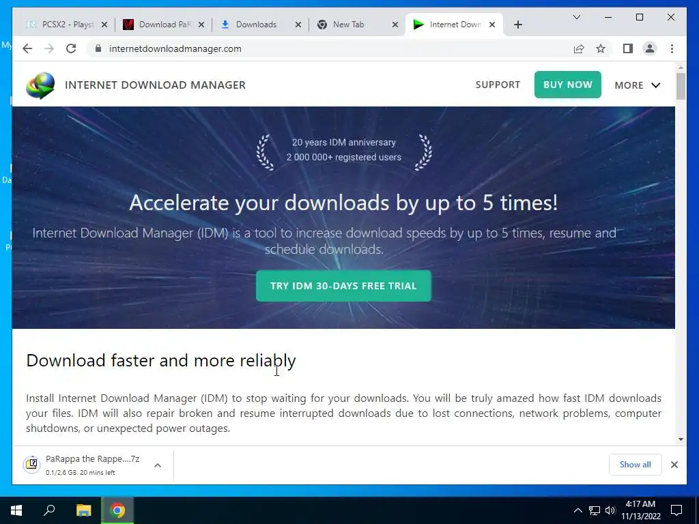Viewport: 699px width, 524px height.
Task: Open Chrome's three-dot menu
Action: pyautogui.click(x=672, y=48)
